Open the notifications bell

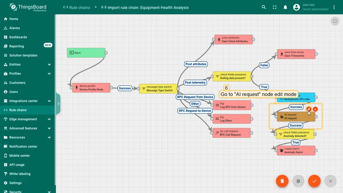[x=285, y=7]
